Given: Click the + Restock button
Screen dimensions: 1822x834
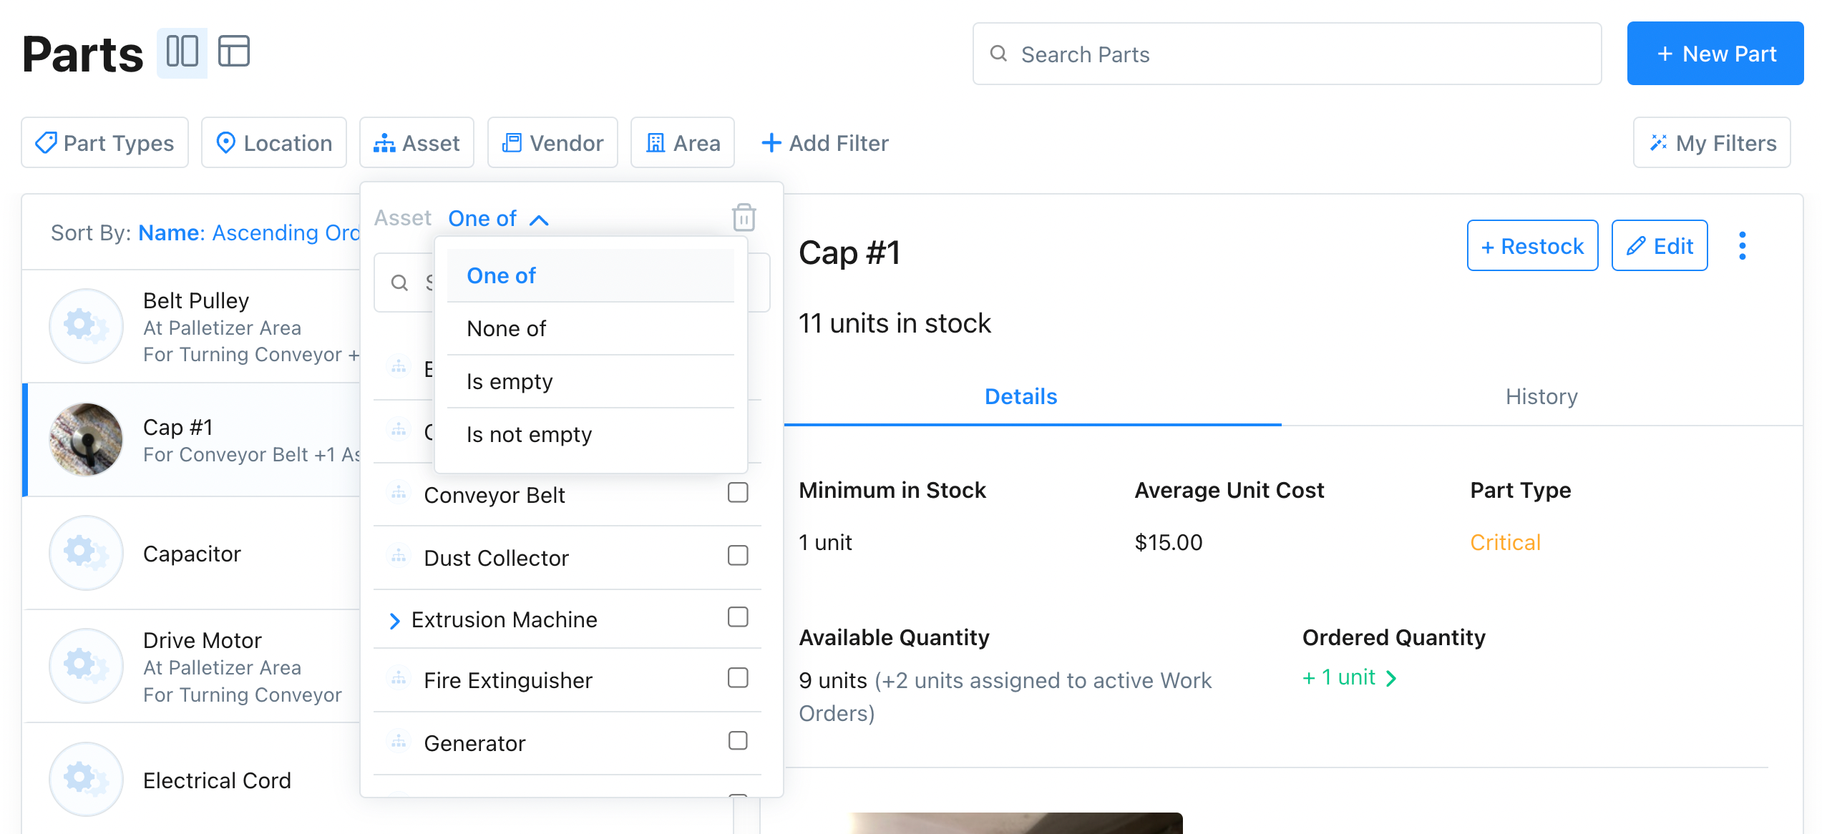Looking at the screenshot, I should [x=1532, y=245].
